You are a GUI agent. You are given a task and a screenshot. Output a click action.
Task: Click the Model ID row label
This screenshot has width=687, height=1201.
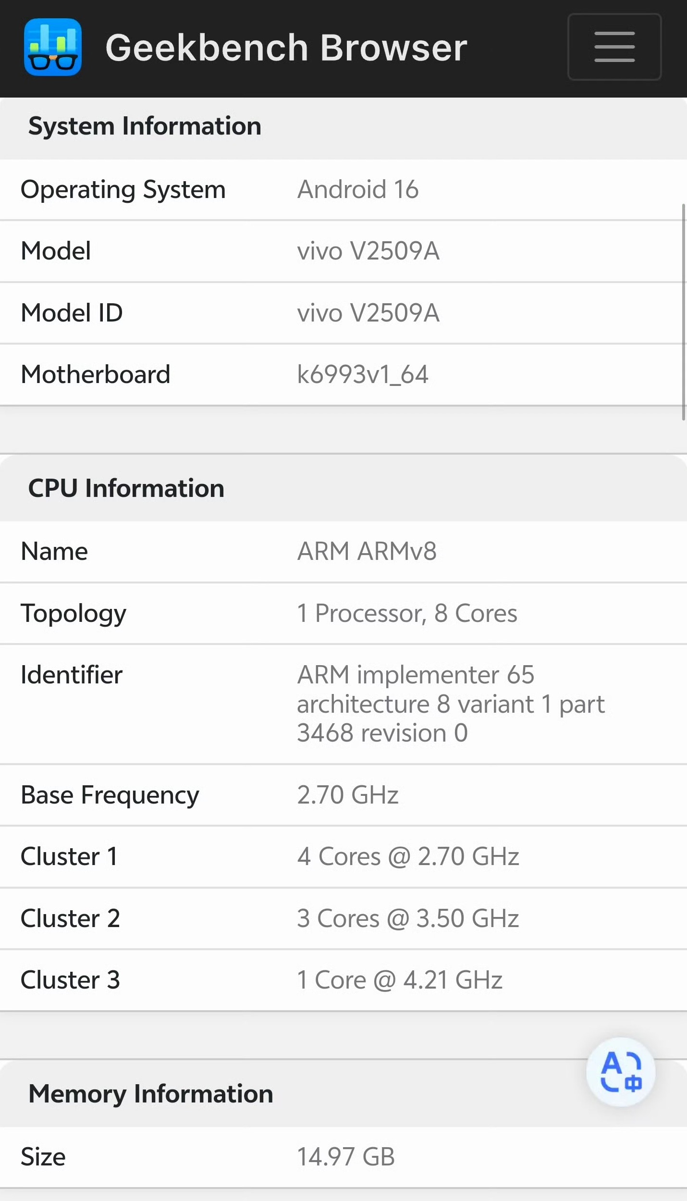point(72,313)
